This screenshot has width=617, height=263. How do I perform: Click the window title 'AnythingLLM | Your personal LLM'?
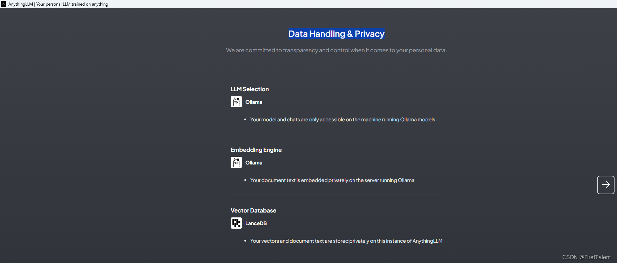(58, 4)
